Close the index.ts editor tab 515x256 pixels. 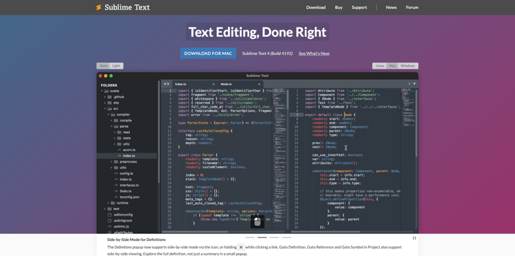tap(214, 84)
